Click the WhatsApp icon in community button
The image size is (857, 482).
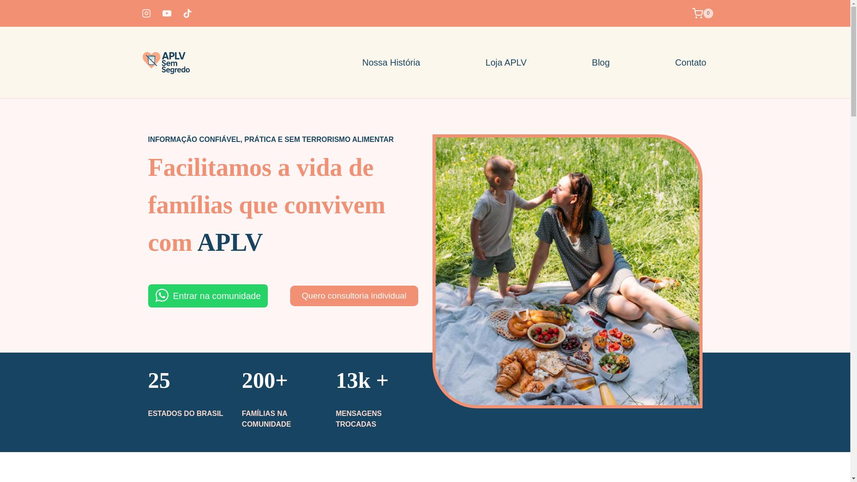coord(162,295)
